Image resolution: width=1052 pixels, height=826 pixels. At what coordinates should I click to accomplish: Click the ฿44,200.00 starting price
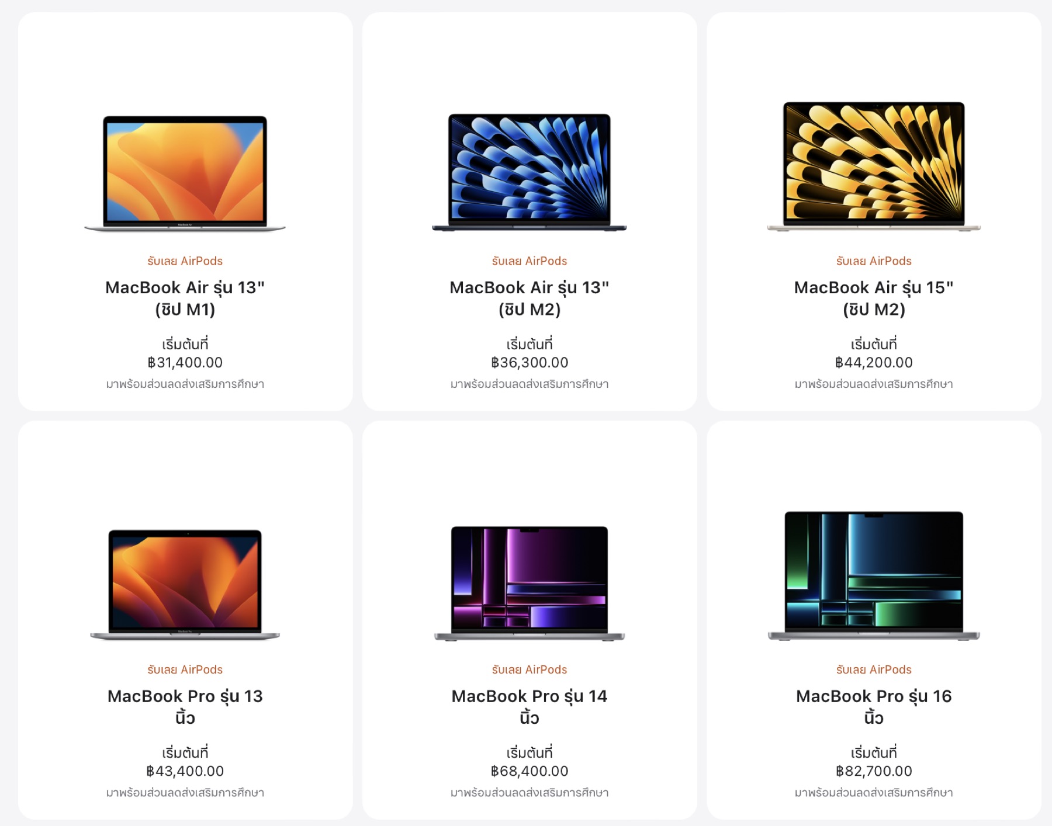874,363
